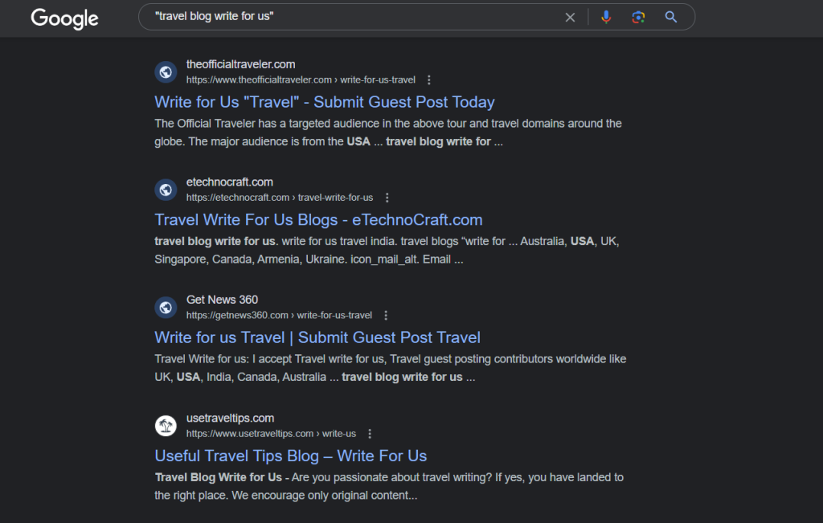The width and height of the screenshot is (823, 523).
Task: Click the etechnocraft.com globe favicon
Action: pyautogui.click(x=166, y=190)
